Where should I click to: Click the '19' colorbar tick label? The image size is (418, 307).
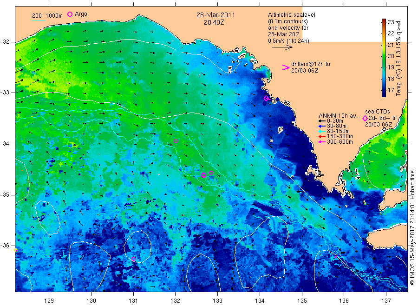[391, 67]
